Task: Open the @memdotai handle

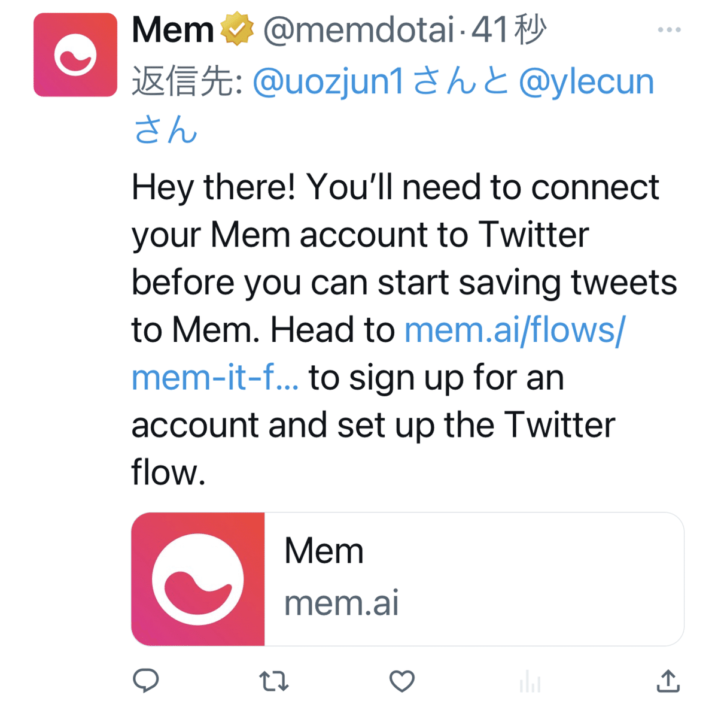Action: point(359,31)
